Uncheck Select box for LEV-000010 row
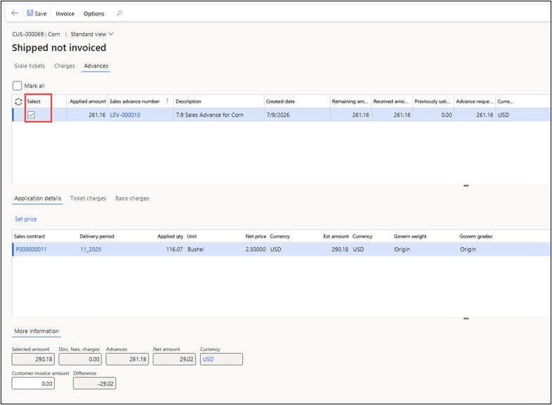The width and height of the screenshot is (552, 405). point(31,115)
